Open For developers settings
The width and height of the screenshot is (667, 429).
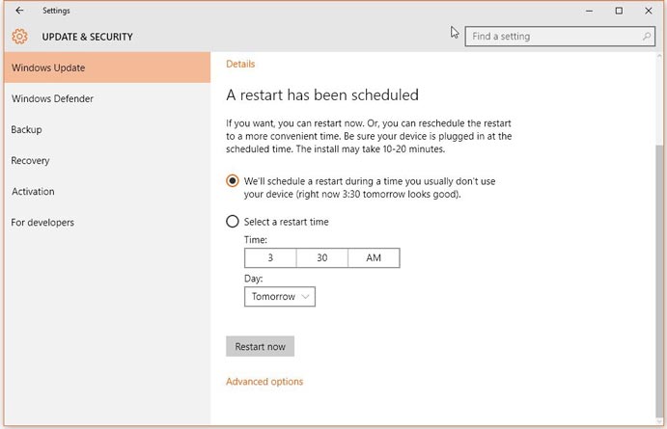point(107,223)
